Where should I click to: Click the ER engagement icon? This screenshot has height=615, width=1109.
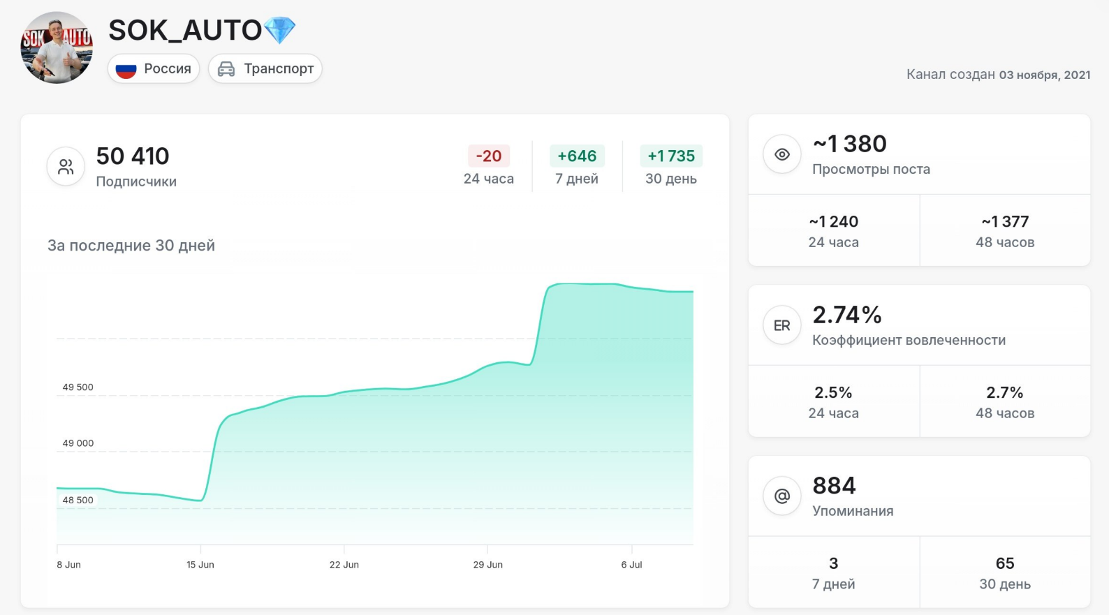click(782, 325)
